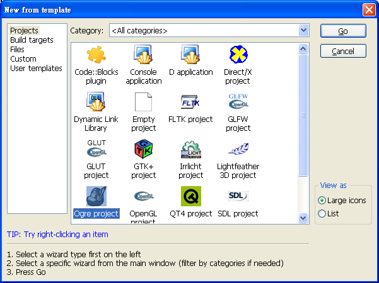This screenshot has height=283, width=379.
Task: Click the Go button
Action: coord(343,31)
